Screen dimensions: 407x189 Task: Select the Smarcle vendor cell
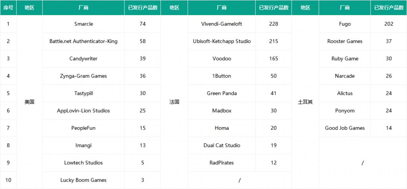pyautogui.click(x=83, y=24)
